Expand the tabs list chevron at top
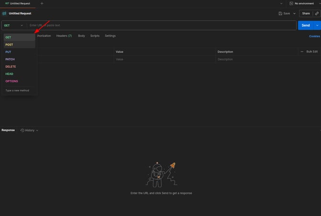The width and height of the screenshot is (321, 216). pos(280,3)
